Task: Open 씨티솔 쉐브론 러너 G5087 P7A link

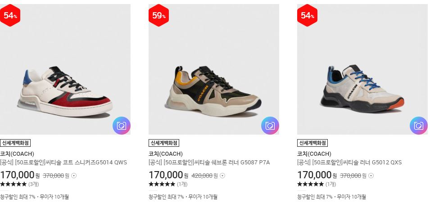Action: (209, 163)
